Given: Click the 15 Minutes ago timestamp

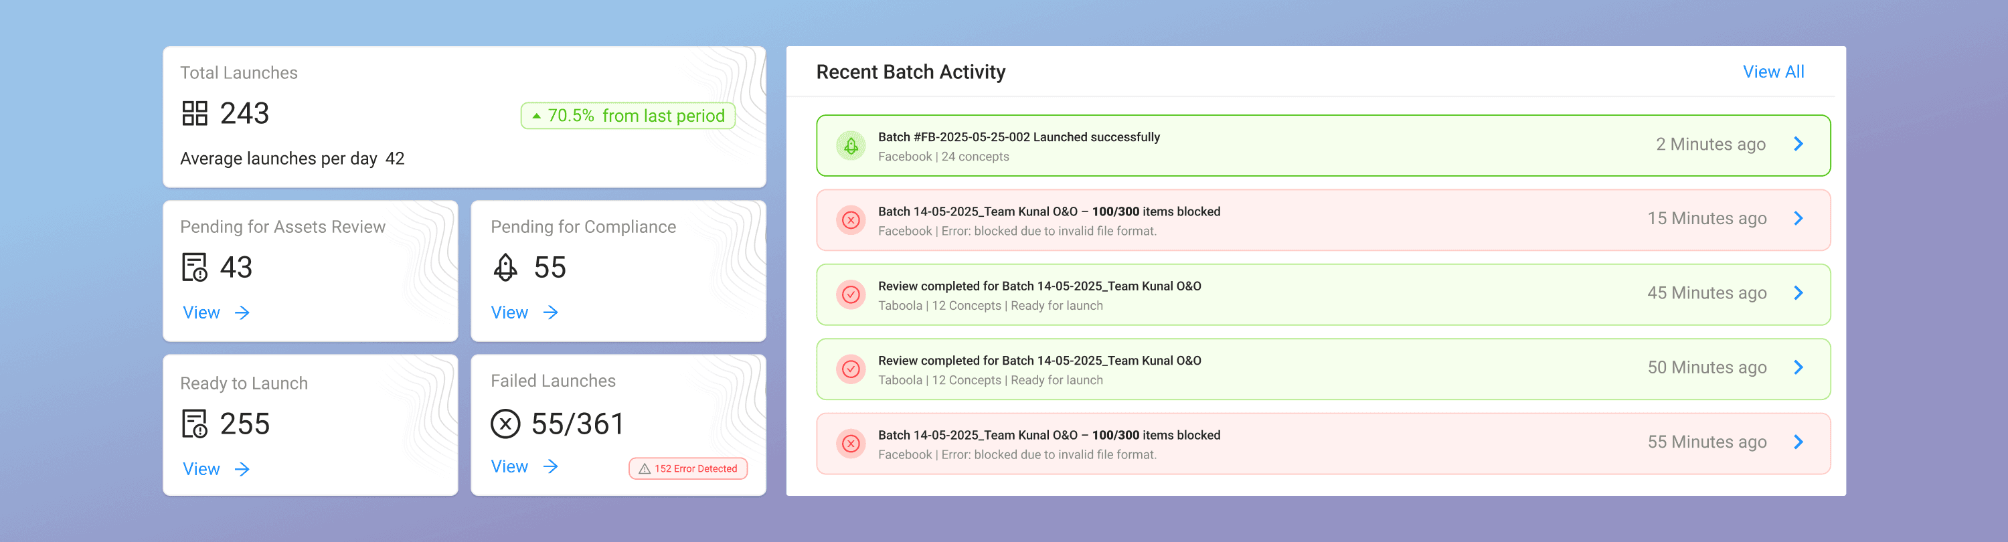Looking at the screenshot, I should (1706, 218).
